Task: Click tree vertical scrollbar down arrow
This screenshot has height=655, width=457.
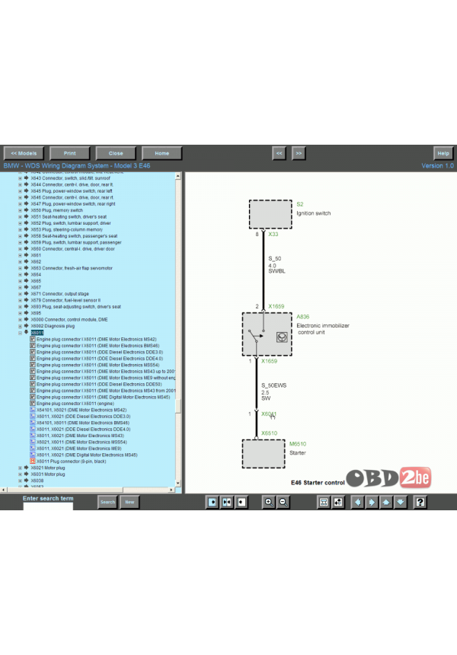Action: click(178, 484)
